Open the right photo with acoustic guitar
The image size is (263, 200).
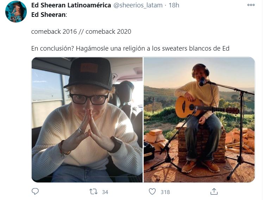199,120
